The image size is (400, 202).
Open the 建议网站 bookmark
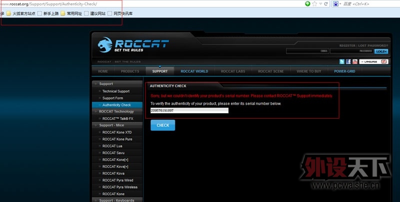click(x=95, y=13)
